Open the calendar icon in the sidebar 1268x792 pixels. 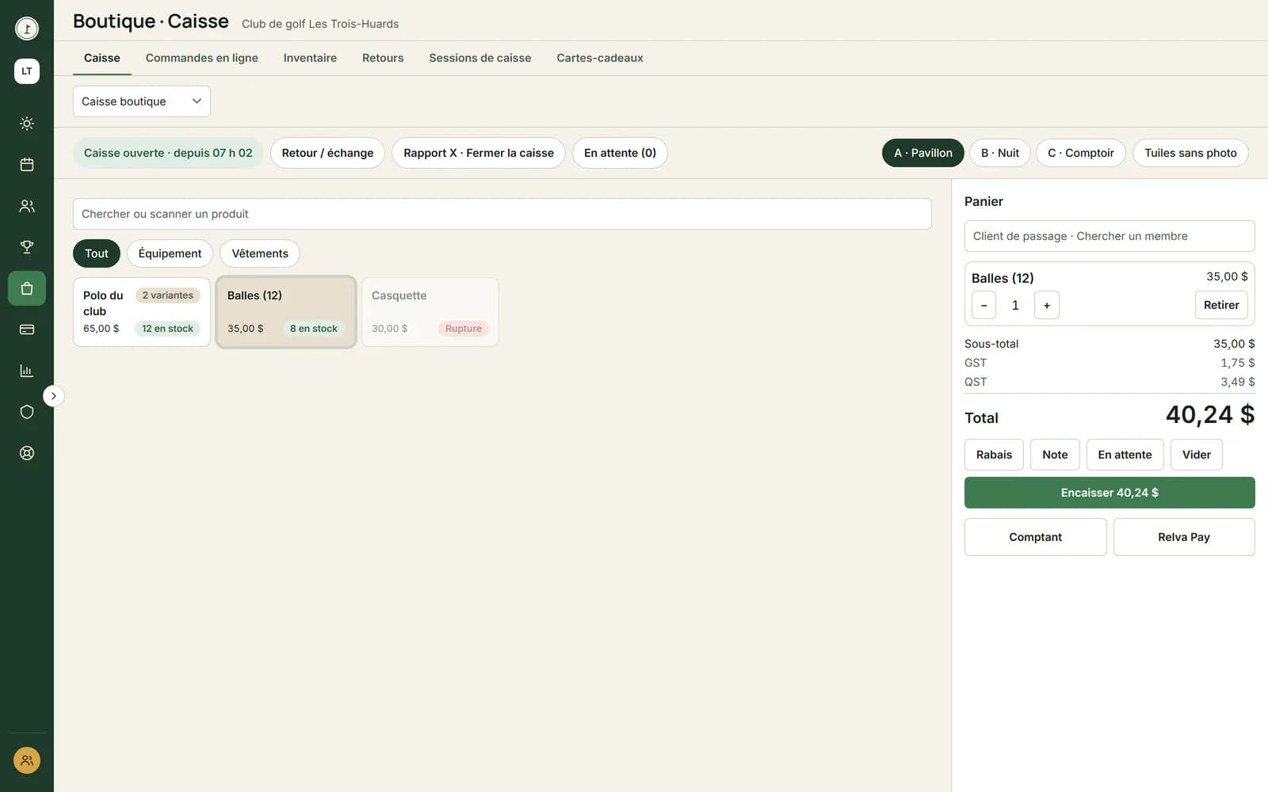tap(27, 165)
